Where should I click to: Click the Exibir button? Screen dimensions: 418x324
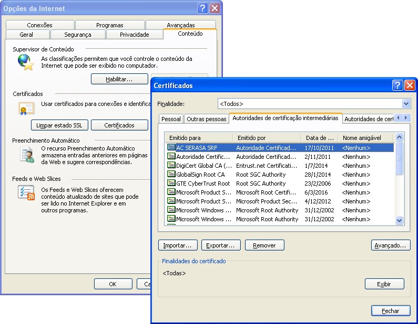pyautogui.click(x=384, y=284)
